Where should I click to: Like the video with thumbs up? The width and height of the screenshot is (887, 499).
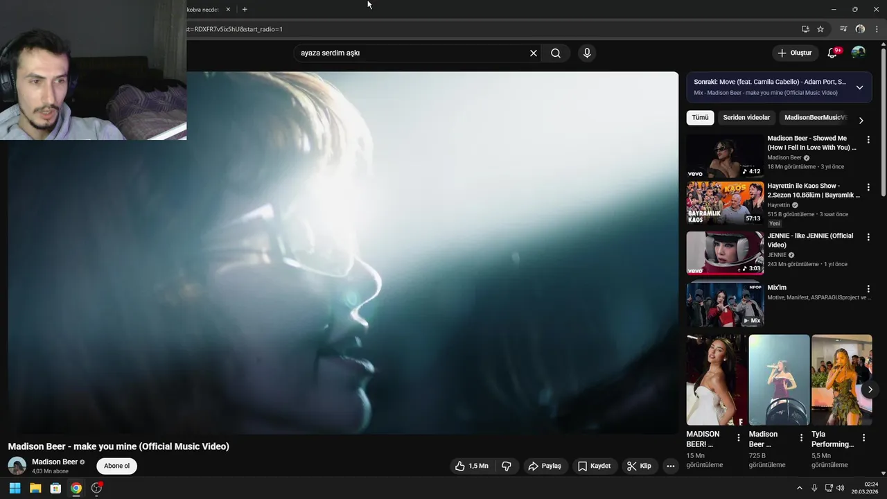click(x=471, y=466)
